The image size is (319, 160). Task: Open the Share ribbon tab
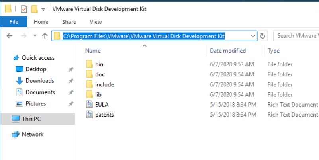tap(69, 22)
